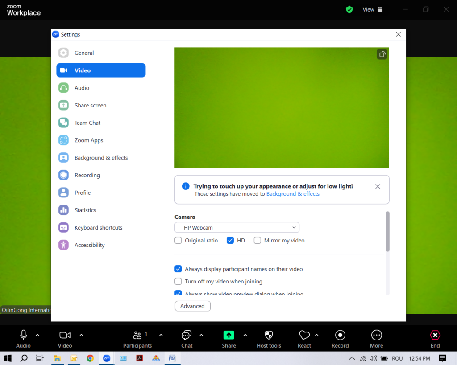Select Keyboard shortcuts in settings sidebar

coord(98,228)
